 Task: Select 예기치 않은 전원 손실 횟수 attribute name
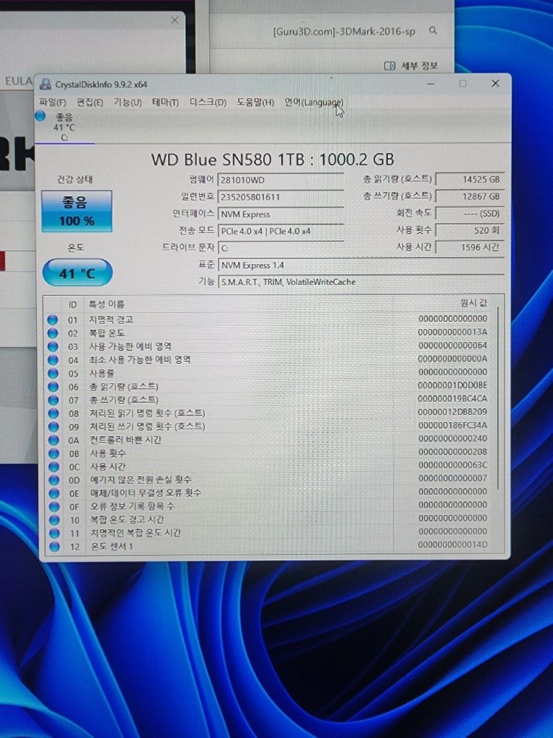pyautogui.click(x=141, y=480)
